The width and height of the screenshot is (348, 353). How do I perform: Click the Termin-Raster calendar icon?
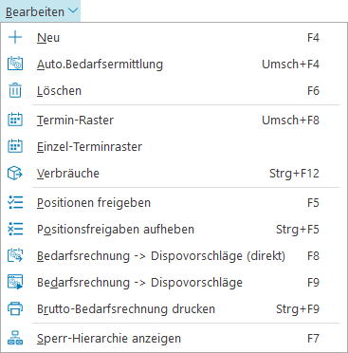click(15, 120)
